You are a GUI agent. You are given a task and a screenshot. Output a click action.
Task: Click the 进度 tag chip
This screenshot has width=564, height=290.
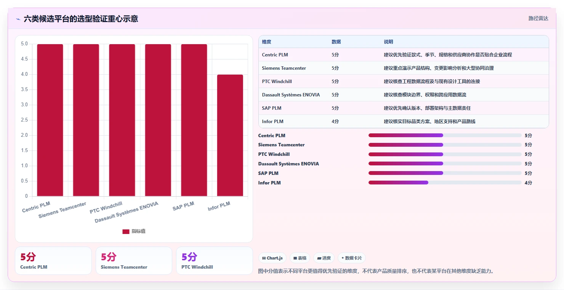[x=324, y=258]
